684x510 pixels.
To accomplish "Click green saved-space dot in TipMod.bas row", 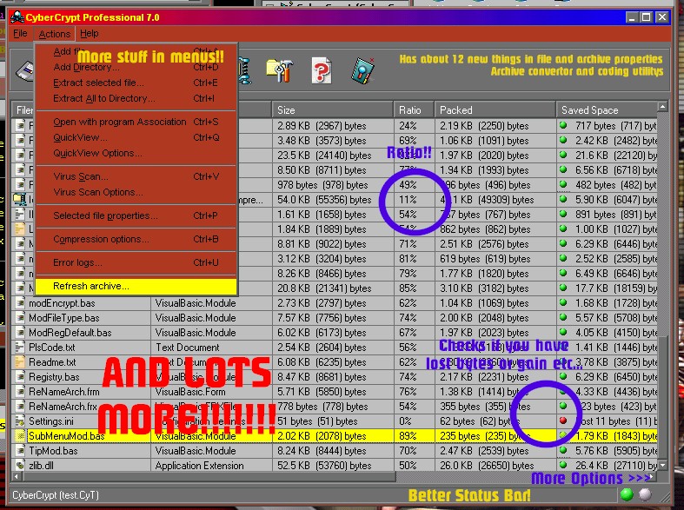I will 563,449.
